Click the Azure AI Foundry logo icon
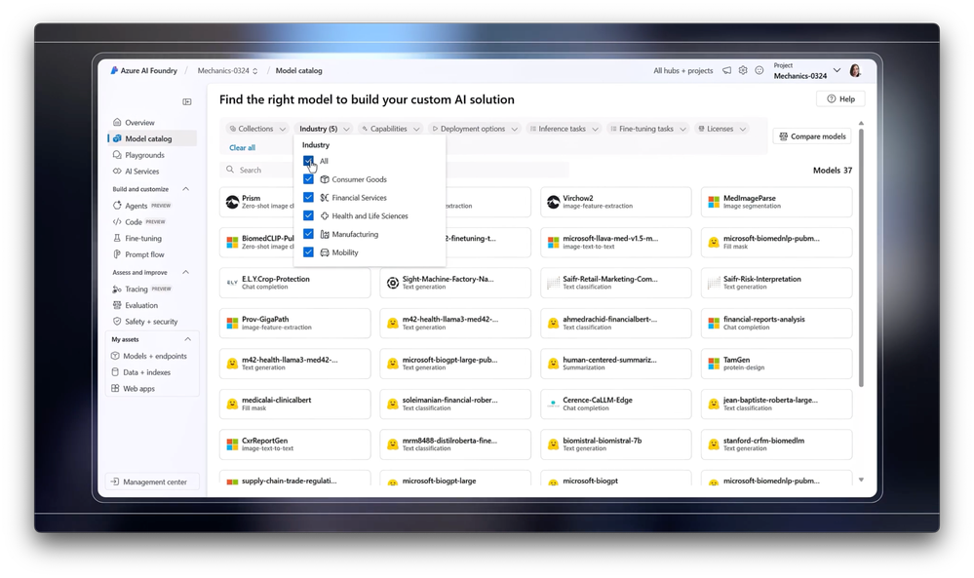The image size is (974, 578). [x=114, y=71]
